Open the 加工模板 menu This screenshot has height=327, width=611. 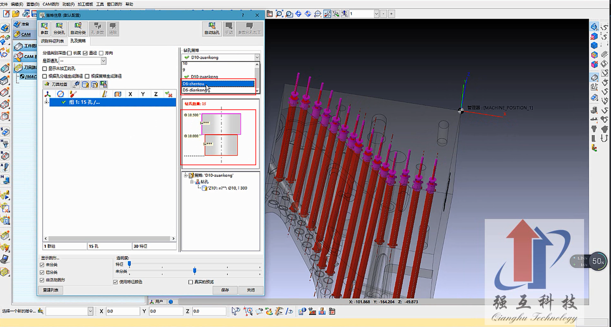pyautogui.click(x=85, y=4)
